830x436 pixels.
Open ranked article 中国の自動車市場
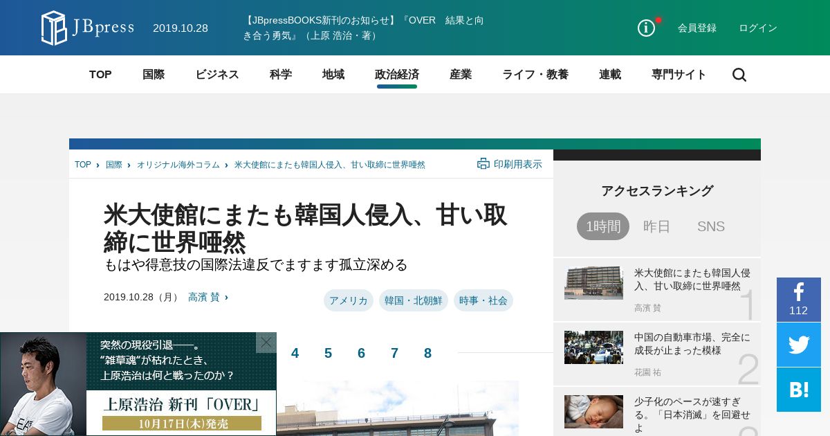[x=692, y=344]
